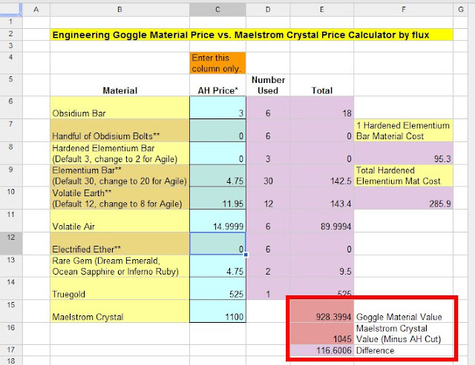475x365 pixels.
Task: Click row 6 header
Action: point(11,107)
